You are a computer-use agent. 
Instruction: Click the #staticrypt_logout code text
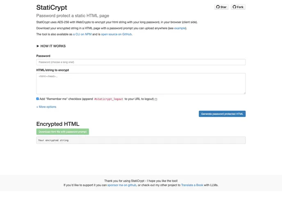[109, 99]
